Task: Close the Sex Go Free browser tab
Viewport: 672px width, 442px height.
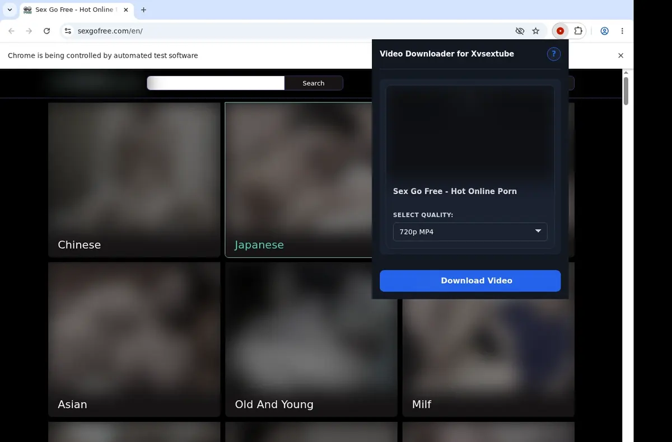Action: click(x=125, y=10)
